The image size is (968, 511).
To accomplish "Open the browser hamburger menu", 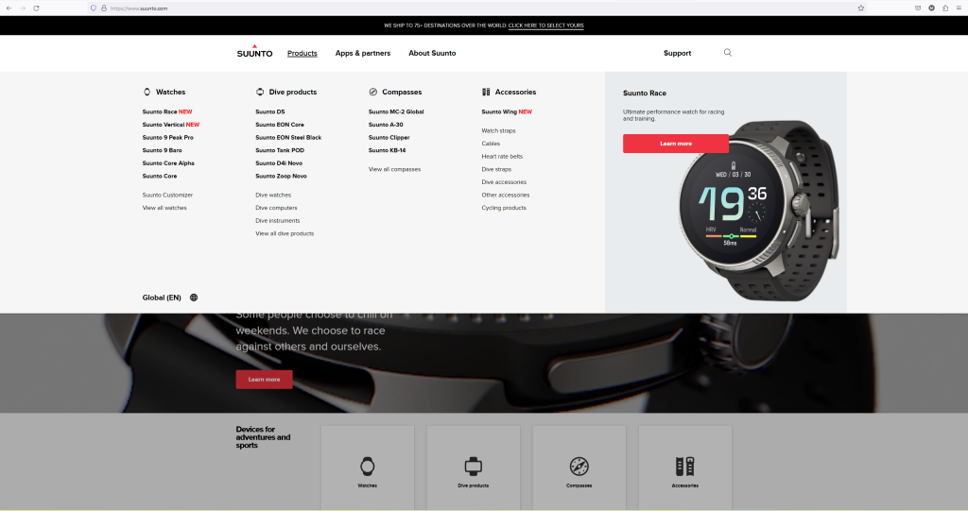I will click(959, 8).
